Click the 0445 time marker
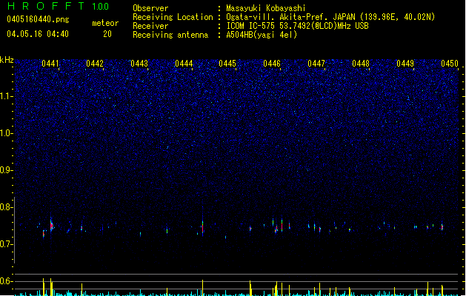Screen dimensions: 466x296 click(227, 64)
